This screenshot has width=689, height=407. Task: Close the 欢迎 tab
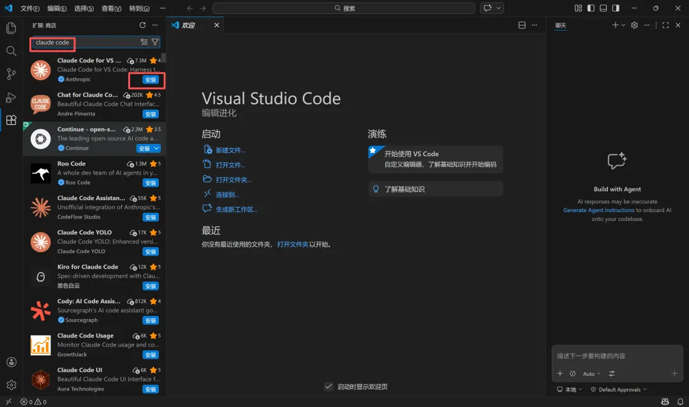tap(217, 25)
